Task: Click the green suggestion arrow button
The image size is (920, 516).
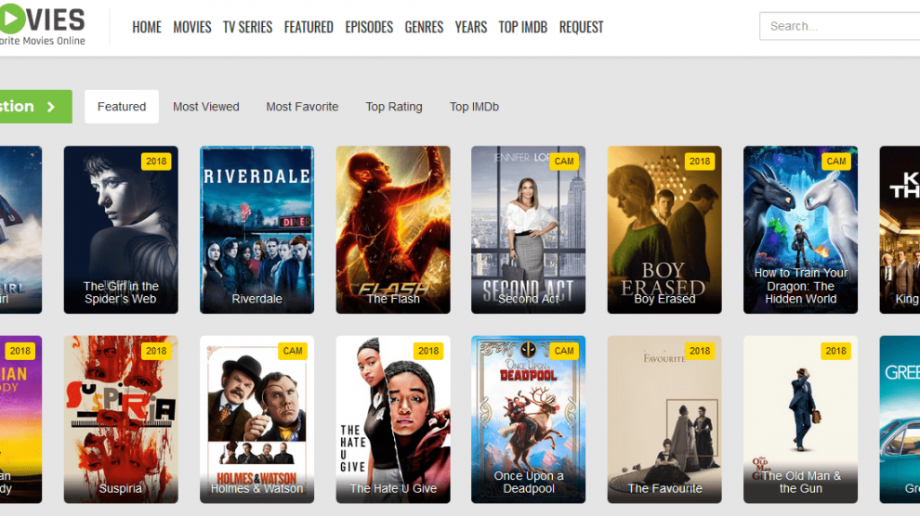Action: (36, 107)
